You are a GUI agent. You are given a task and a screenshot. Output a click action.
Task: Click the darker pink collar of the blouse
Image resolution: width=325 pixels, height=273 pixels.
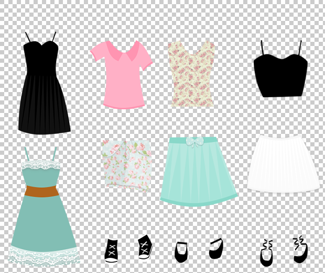point(122,51)
